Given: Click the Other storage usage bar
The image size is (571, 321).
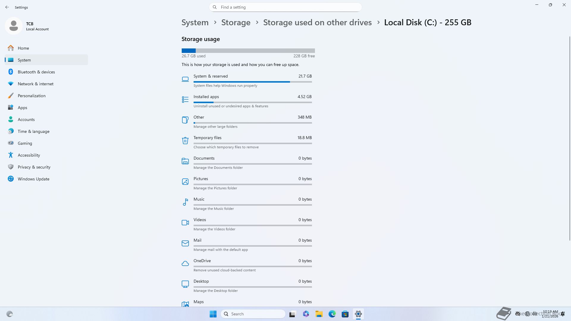Looking at the screenshot, I should click(x=252, y=123).
